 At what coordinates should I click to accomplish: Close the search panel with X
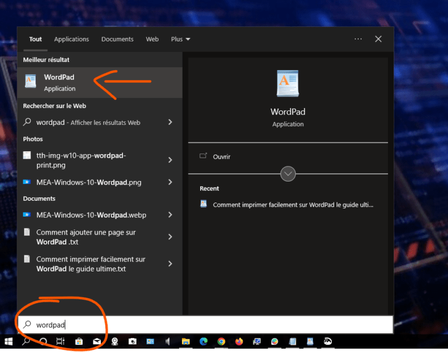coord(378,39)
